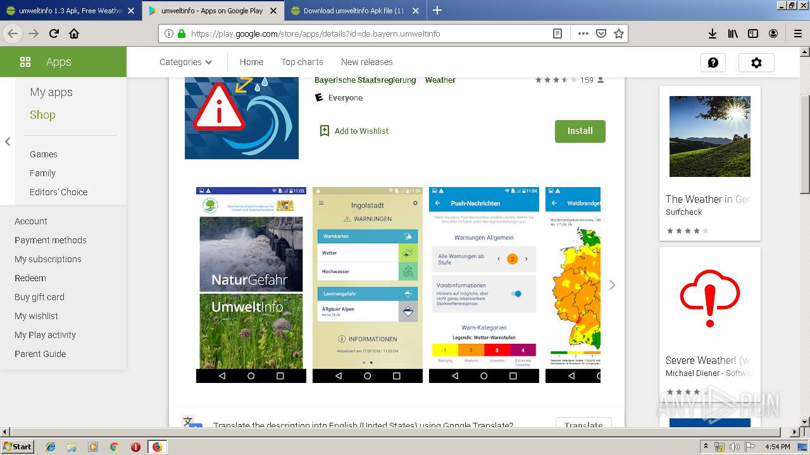
Task: Add the app to Wishlist
Action: pos(354,131)
